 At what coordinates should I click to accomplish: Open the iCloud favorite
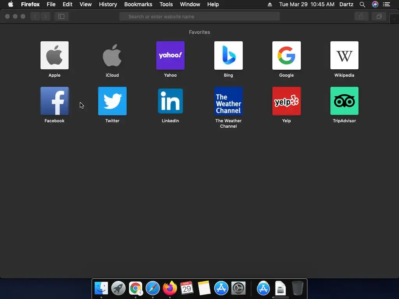click(112, 55)
